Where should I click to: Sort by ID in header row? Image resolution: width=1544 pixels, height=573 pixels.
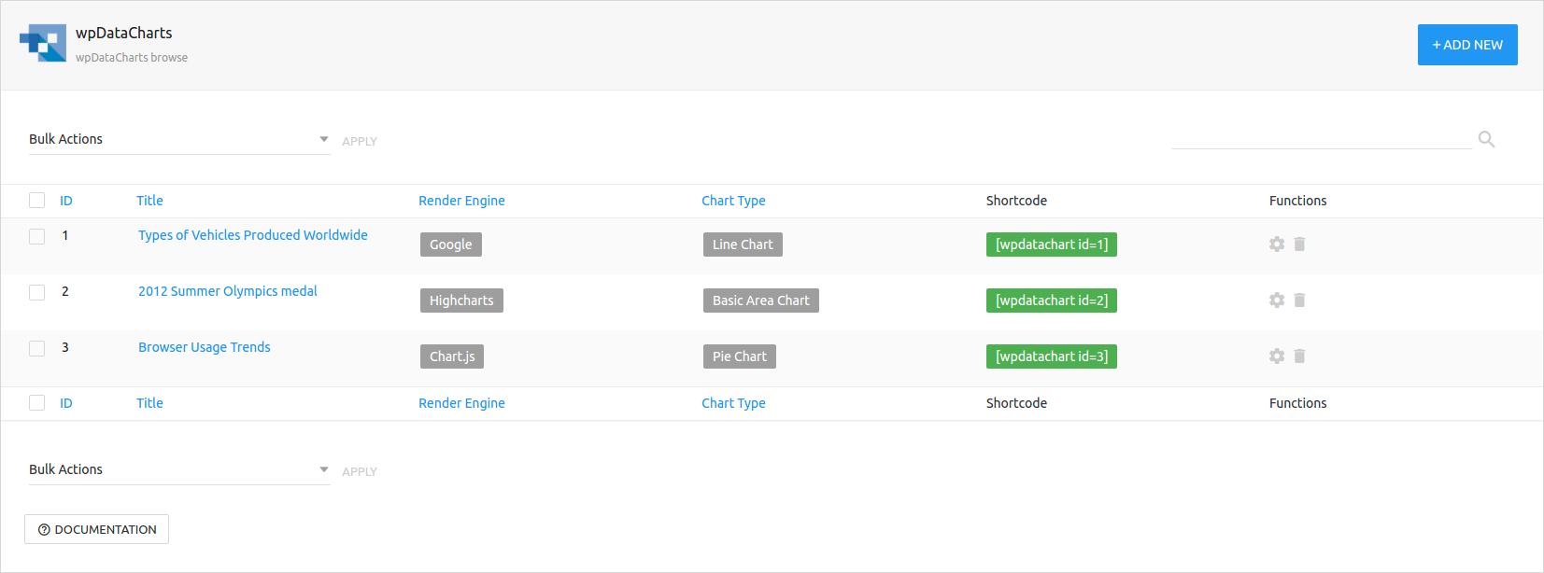(66, 201)
